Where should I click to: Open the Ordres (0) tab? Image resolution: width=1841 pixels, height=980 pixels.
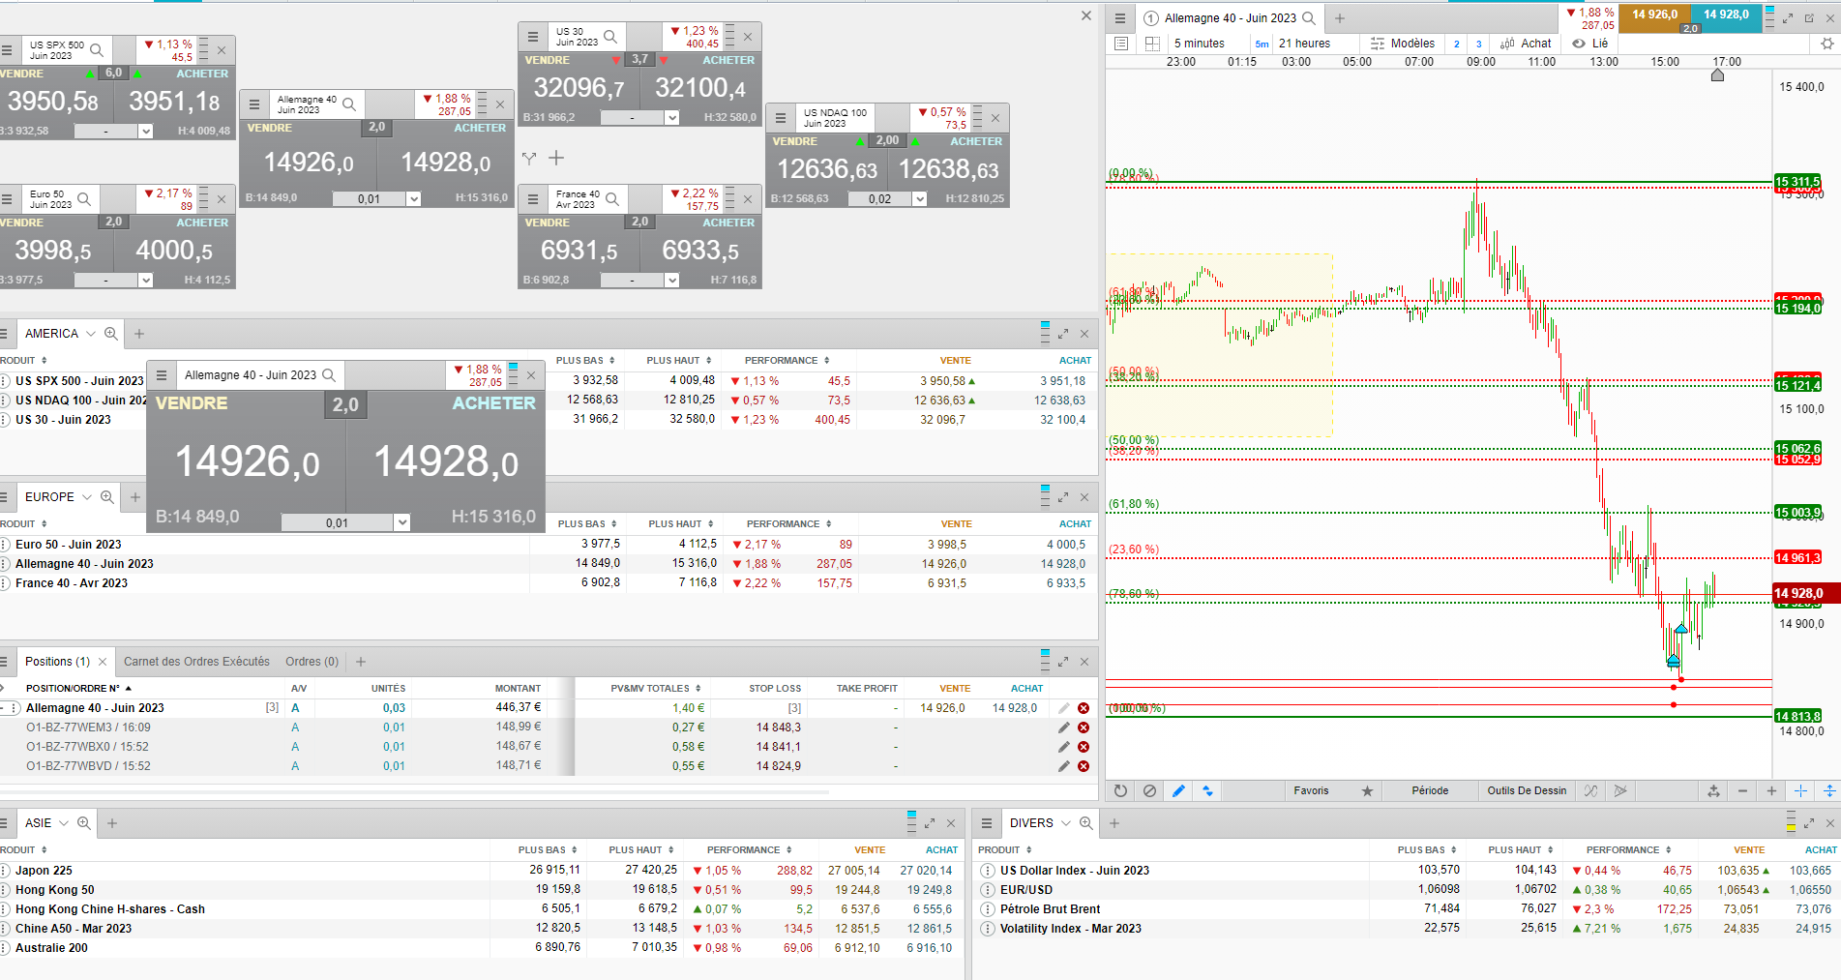click(x=312, y=662)
